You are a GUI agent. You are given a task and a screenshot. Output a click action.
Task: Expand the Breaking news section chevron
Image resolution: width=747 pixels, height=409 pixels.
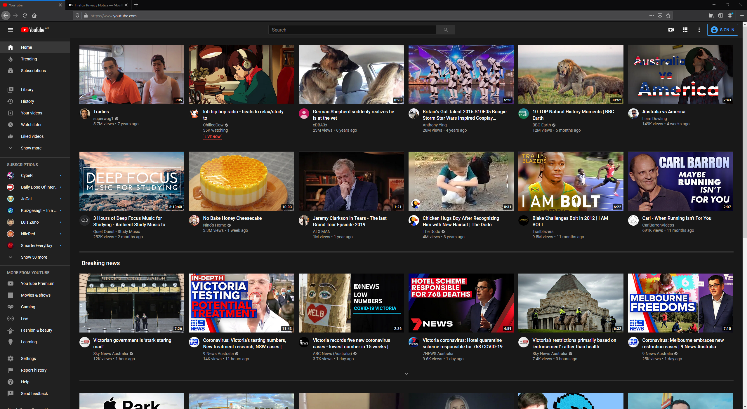click(x=406, y=374)
